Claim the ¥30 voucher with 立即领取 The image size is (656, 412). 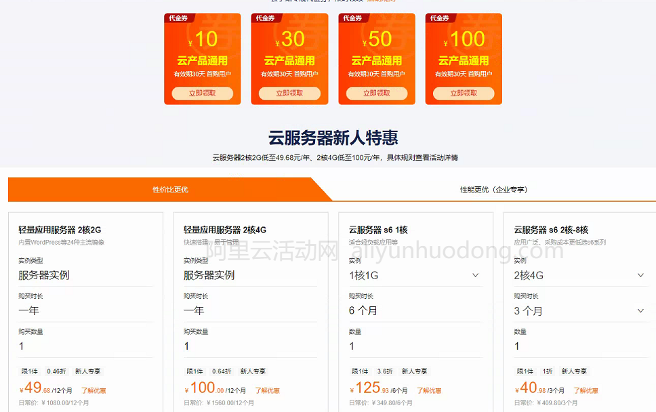289,94
